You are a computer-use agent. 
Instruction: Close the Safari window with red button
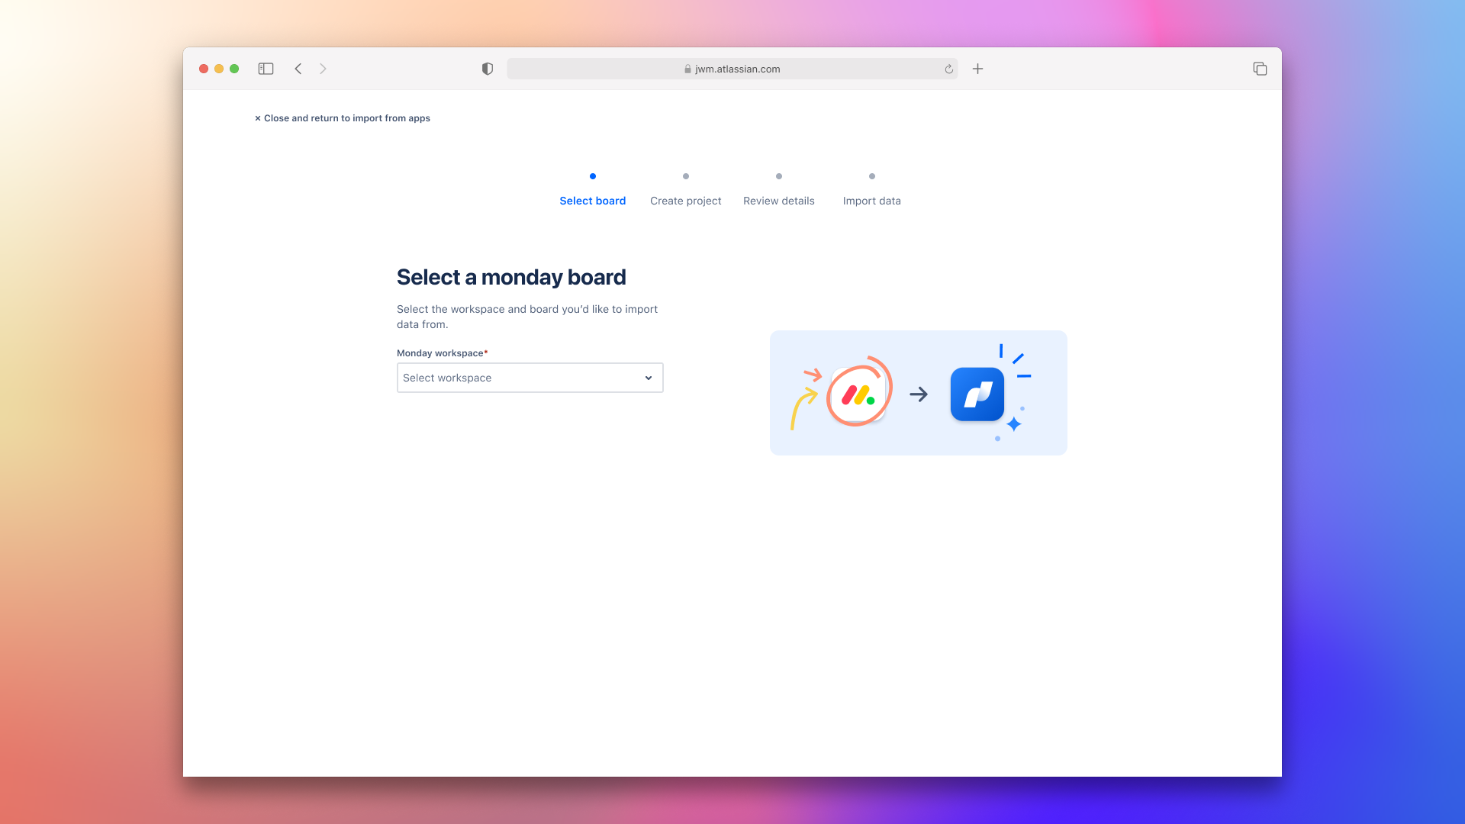204,69
